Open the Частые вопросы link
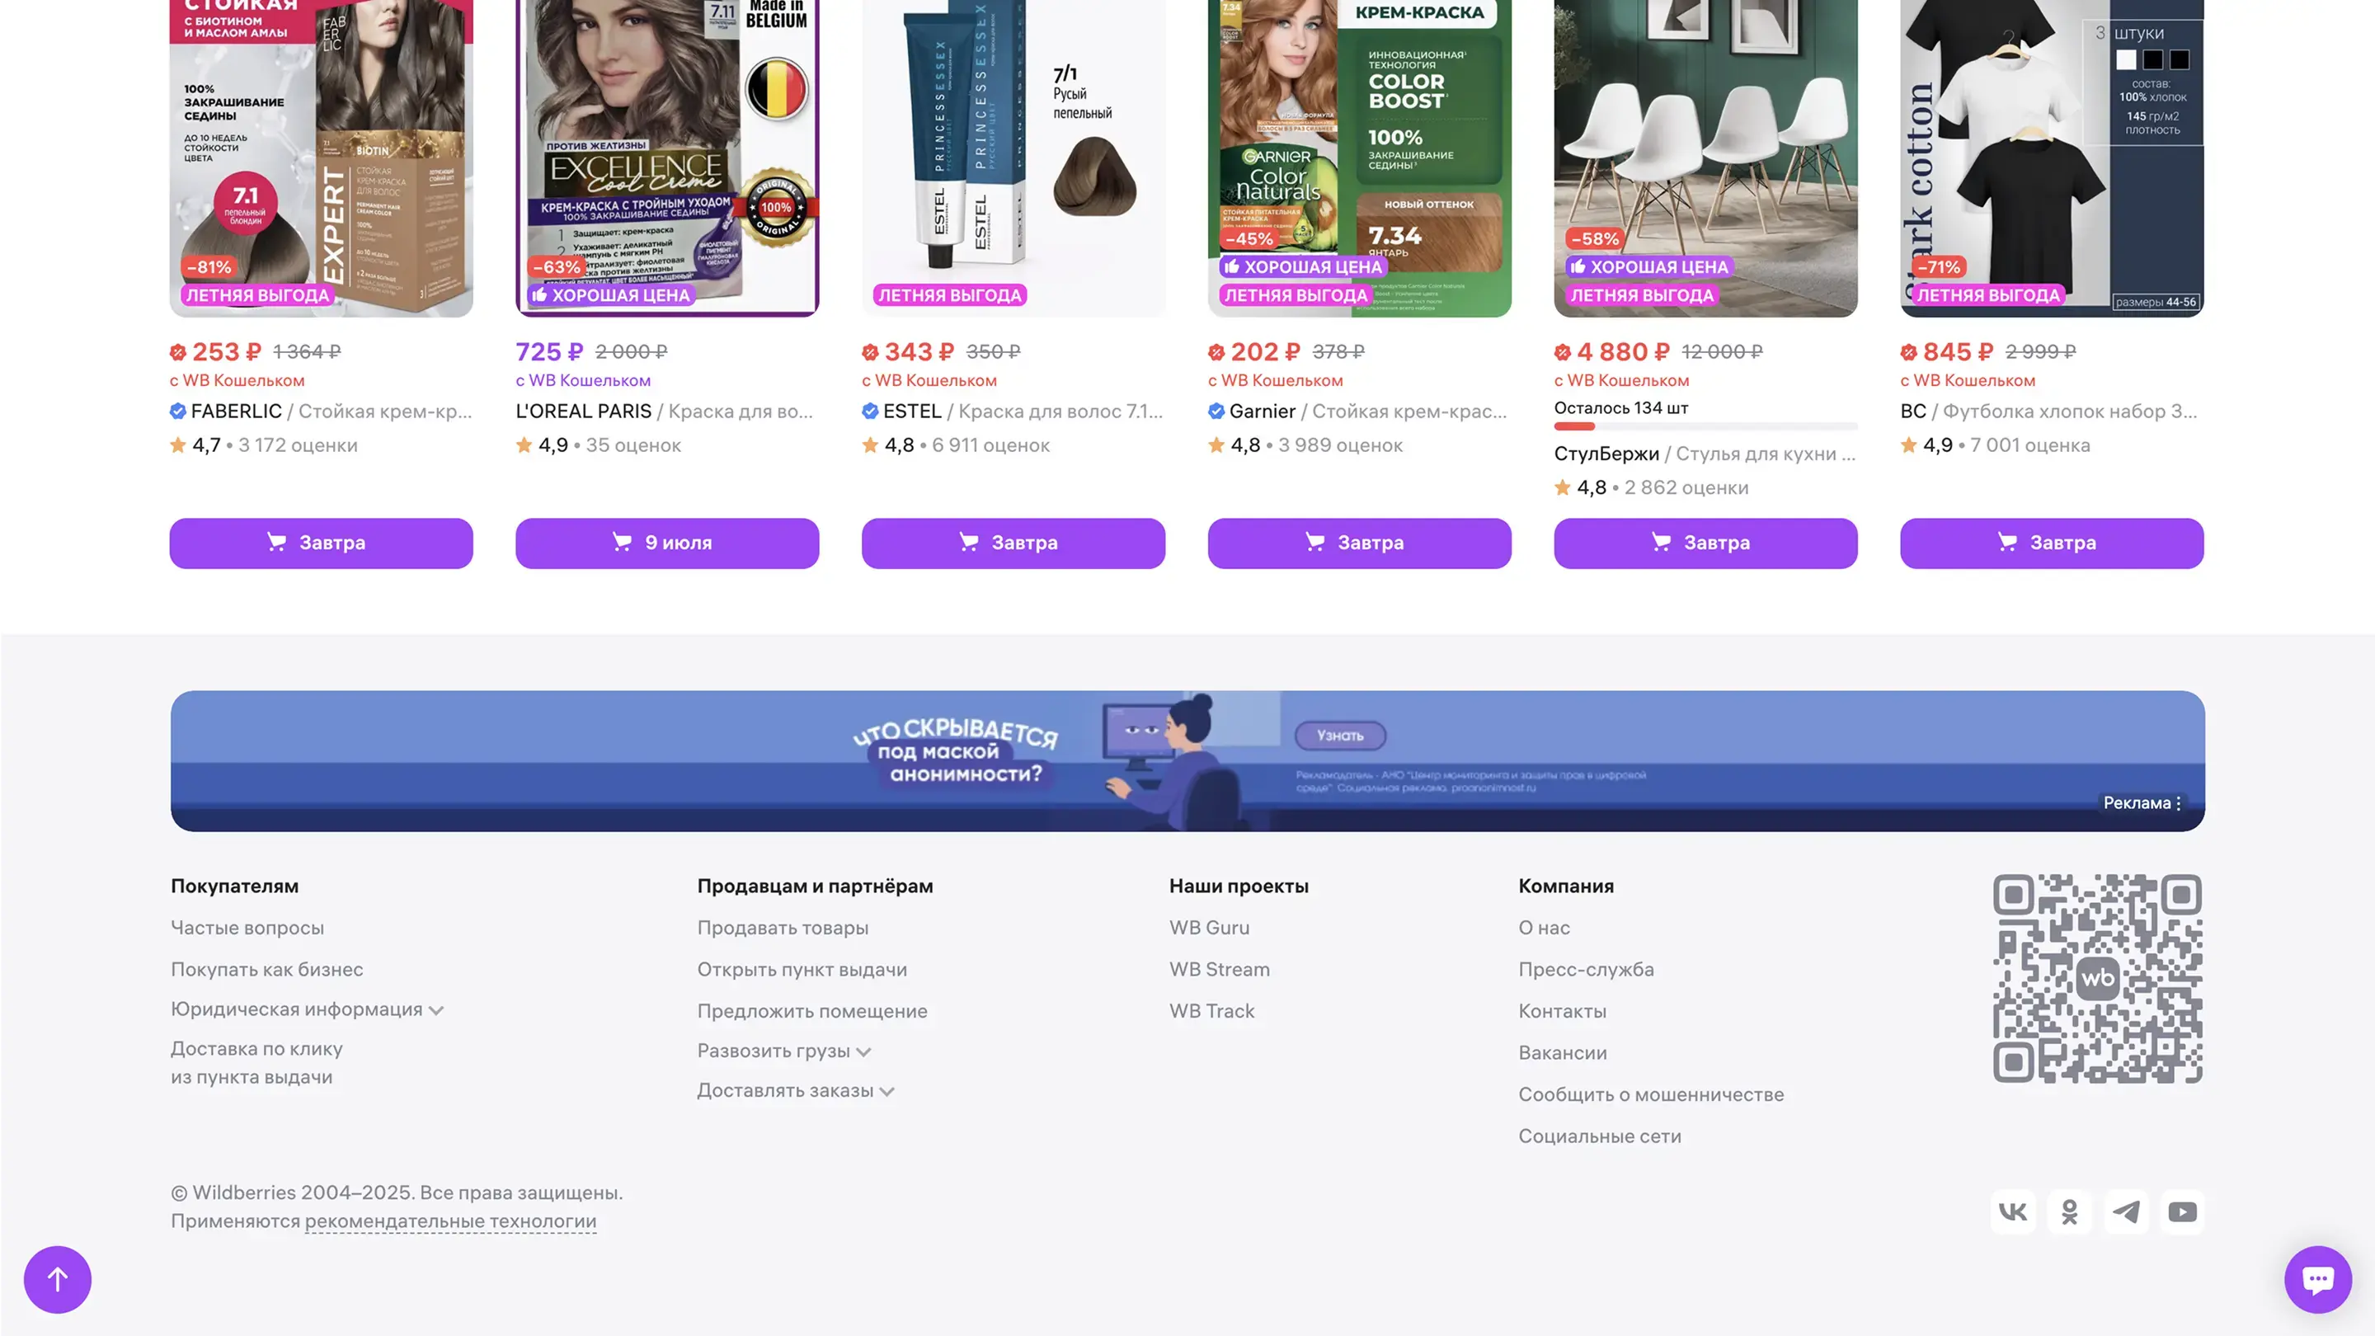Screen dimensions: 2375x1336 click(247, 928)
